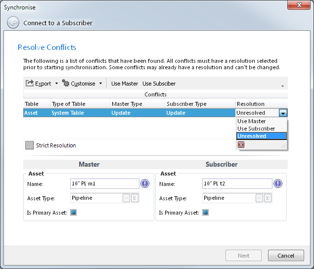Collapse the Resolution combo box arrow
The height and width of the screenshot is (269, 314).
click(283, 113)
